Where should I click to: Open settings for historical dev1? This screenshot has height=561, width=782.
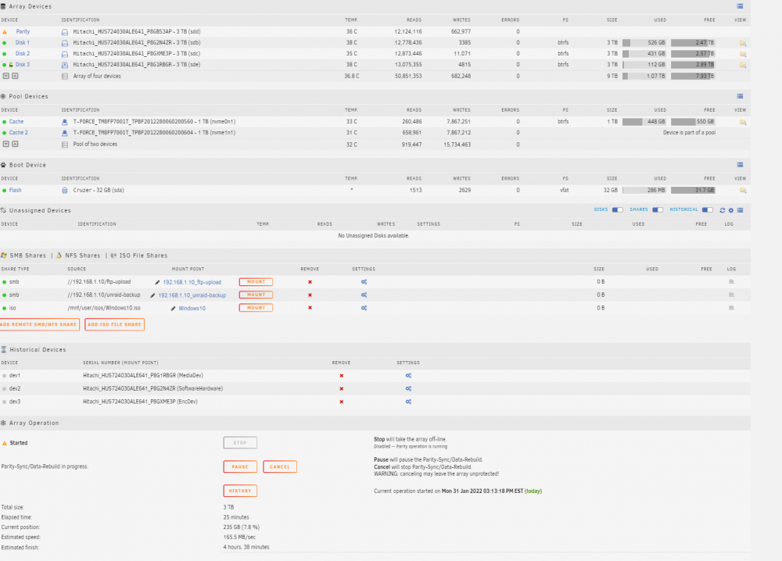(408, 376)
